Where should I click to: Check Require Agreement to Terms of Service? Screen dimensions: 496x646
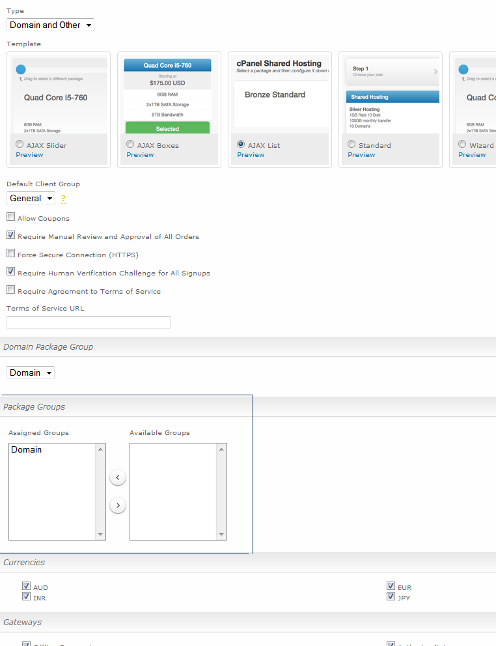(10, 290)
